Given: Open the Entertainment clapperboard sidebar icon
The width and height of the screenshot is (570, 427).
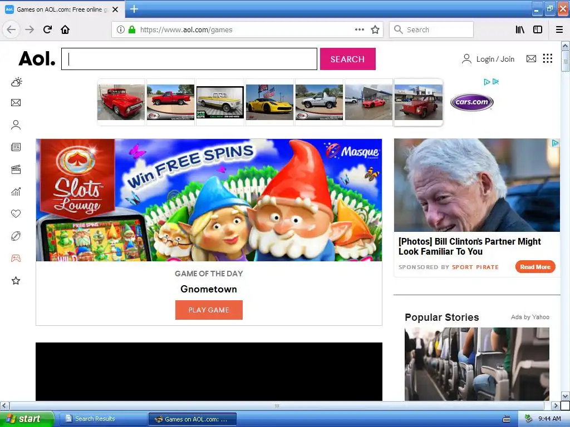Looking at the screenshot, I should [x=16, y=169].
